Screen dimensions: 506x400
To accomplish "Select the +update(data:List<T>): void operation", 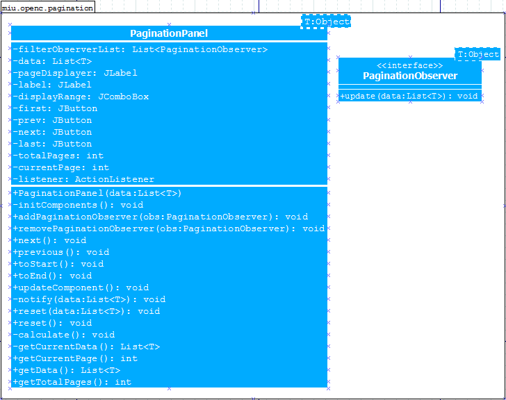I will tap(409, 96).
